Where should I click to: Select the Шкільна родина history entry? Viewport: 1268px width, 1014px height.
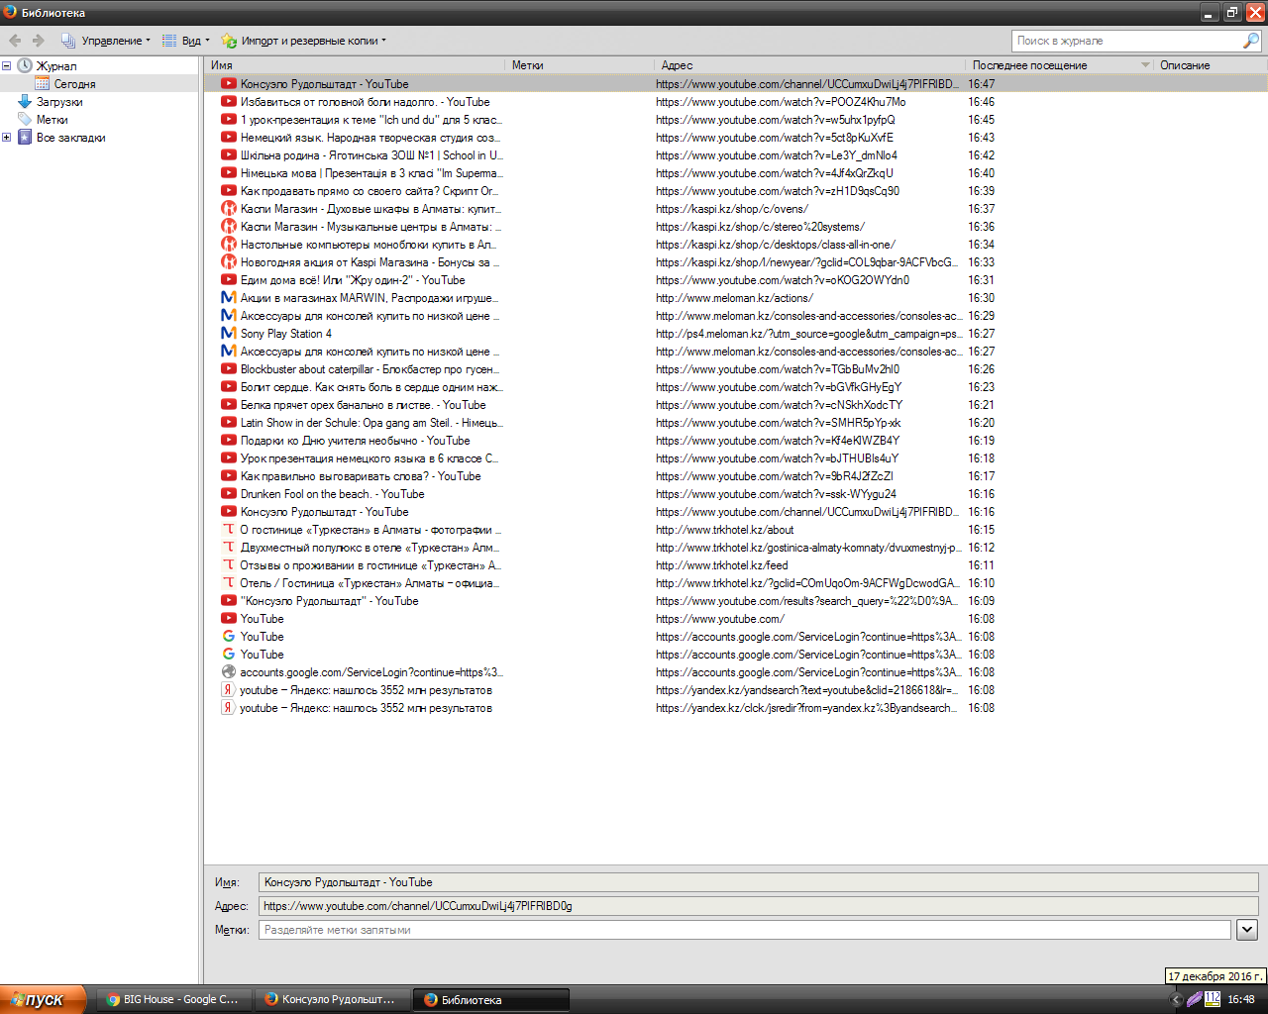tap(735, 155)
